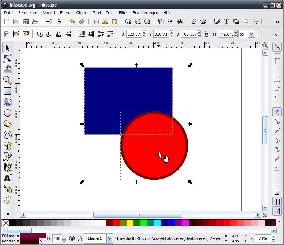Click the no-color X swatch
The image size is (284, 245).
5,223
